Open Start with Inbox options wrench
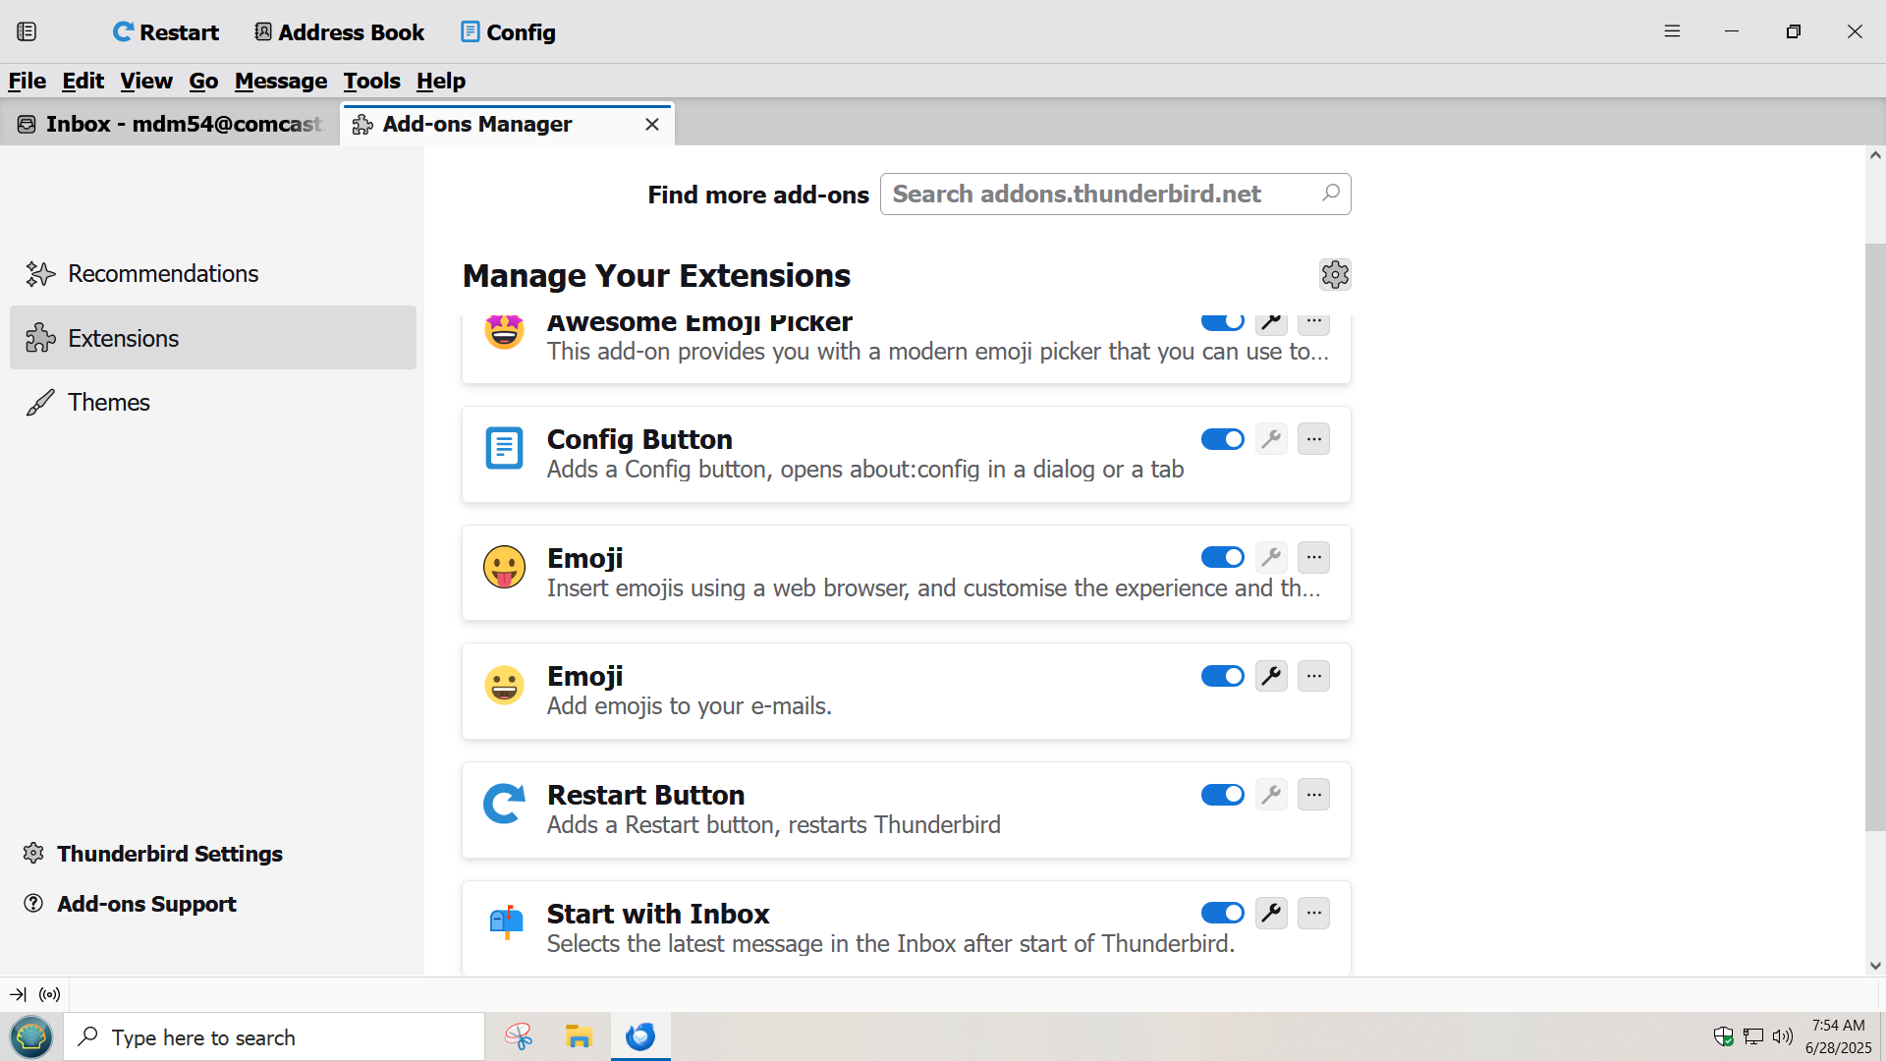Viewport: 1886px width, 1061px height. [x=1271, y=913]
